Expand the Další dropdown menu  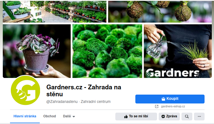(69, 116)
